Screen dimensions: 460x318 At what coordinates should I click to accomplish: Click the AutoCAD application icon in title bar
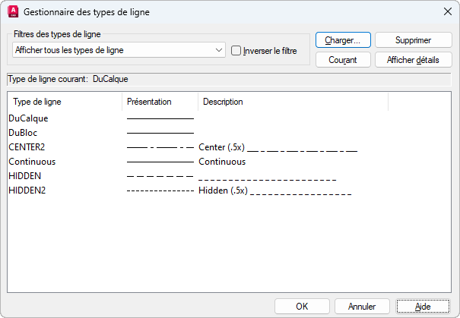point(13,11)
